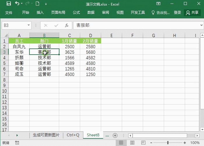
Task: Click the zoom slider handle
Action: (x=168, y=143)
